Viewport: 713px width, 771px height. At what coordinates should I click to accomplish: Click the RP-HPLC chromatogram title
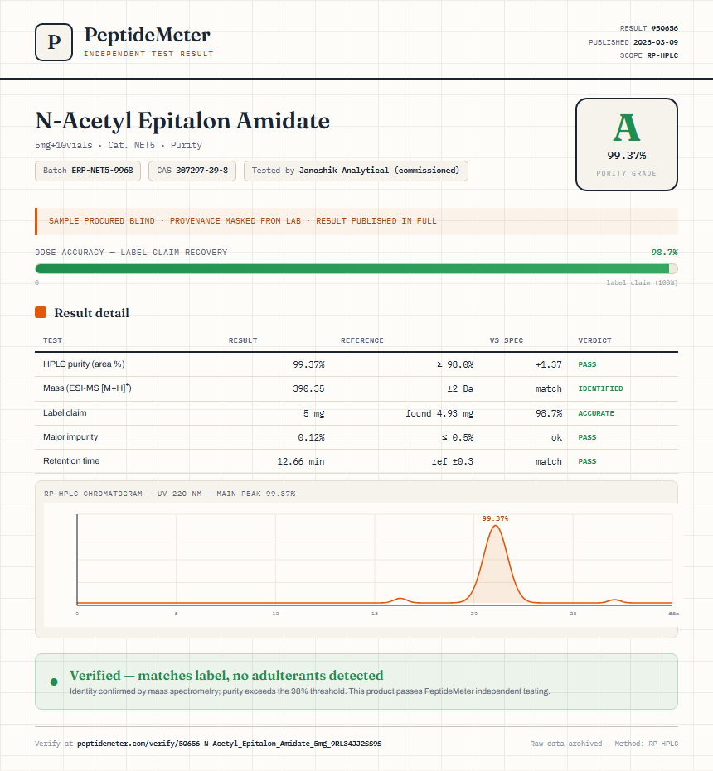pyautogui.click(x=169, y=494)
